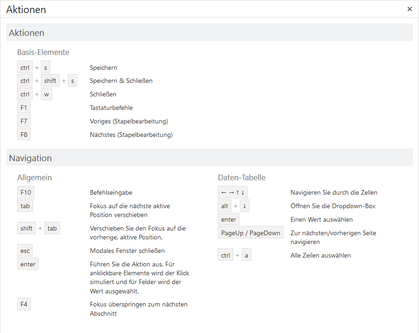This screenshot has width=419, height=333.
Task: Click the 'Speichern & Schließen' description
Action: coord(121,81)
